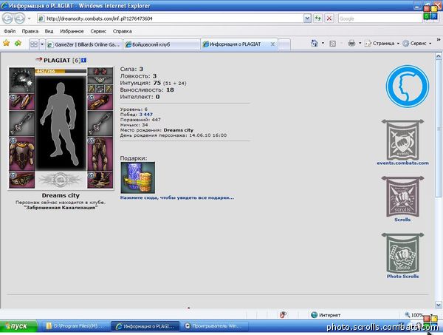
Task: Open the Страница toolbar menu
Action: point(382,44)
